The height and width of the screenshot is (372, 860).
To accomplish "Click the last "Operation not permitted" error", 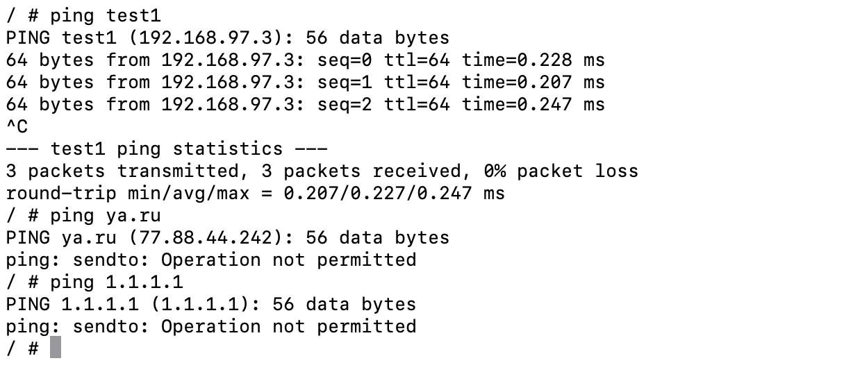I will (x=288, y=326).
